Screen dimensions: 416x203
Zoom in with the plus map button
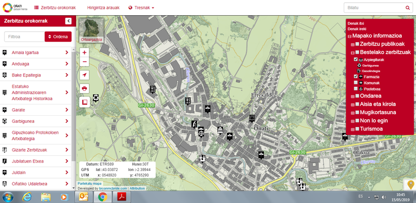84,53
